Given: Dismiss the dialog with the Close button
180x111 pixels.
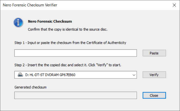Looking at the screenshot, I should click(x=154, y=95).
